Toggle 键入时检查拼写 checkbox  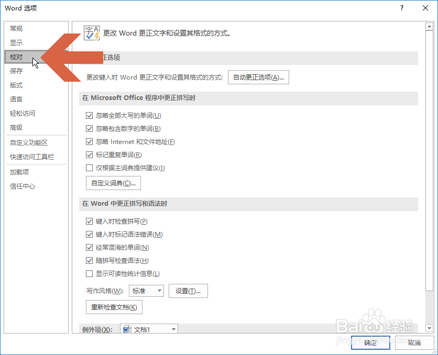coord(90,221)
